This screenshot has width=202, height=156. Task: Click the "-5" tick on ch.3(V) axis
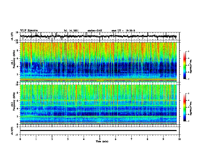(x=17, y=135)
